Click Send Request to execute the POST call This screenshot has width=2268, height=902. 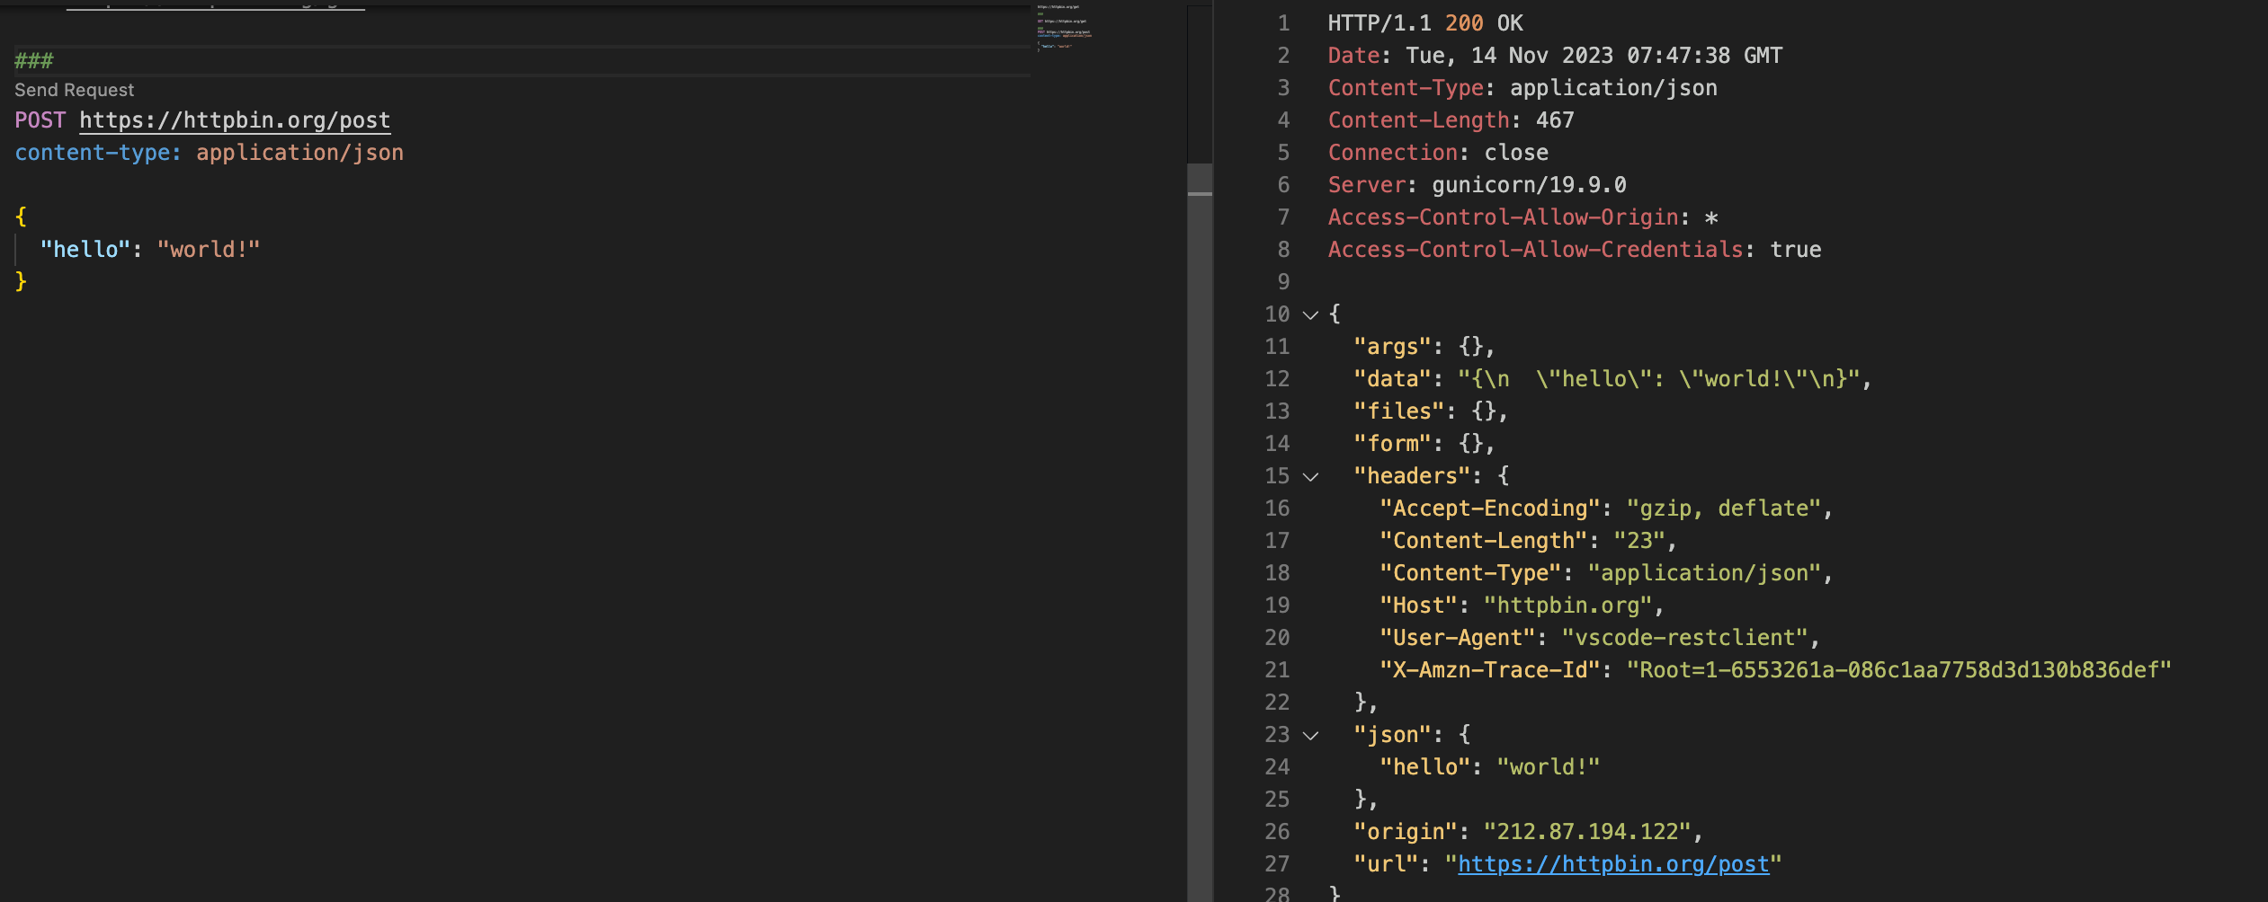coord(73,89)
